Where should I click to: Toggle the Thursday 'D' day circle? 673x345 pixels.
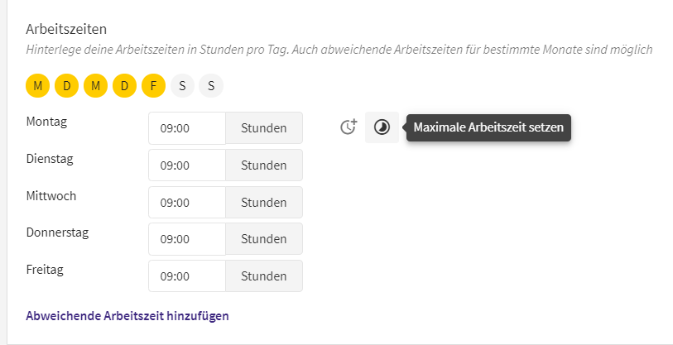(124, 86)
